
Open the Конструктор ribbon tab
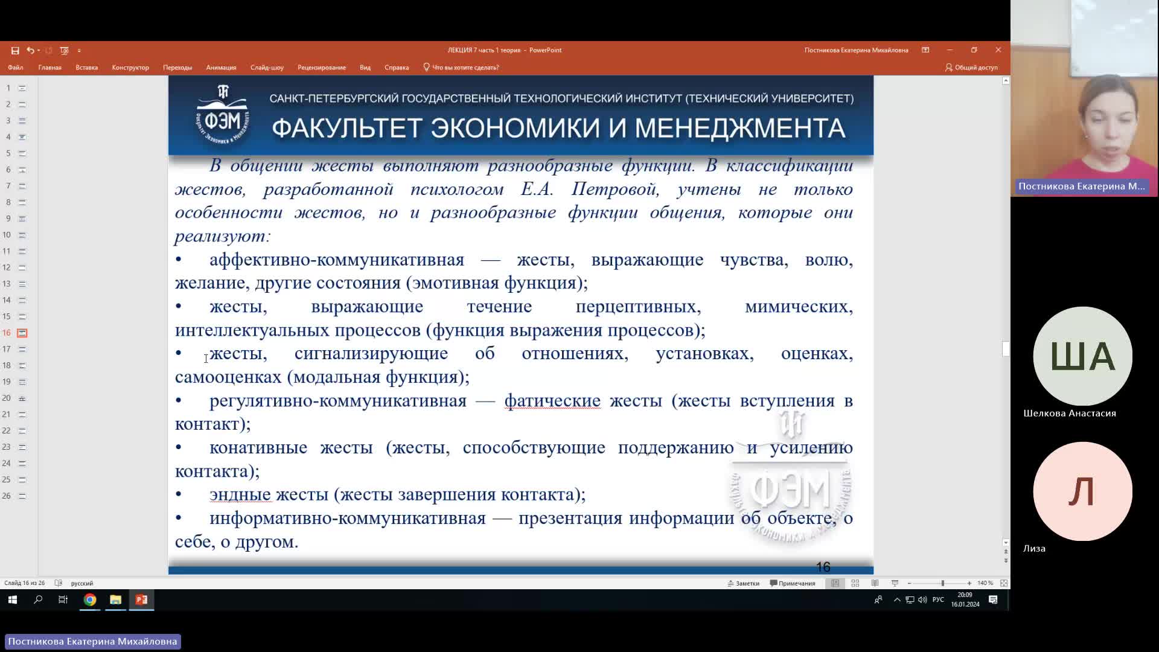(130, 68)
